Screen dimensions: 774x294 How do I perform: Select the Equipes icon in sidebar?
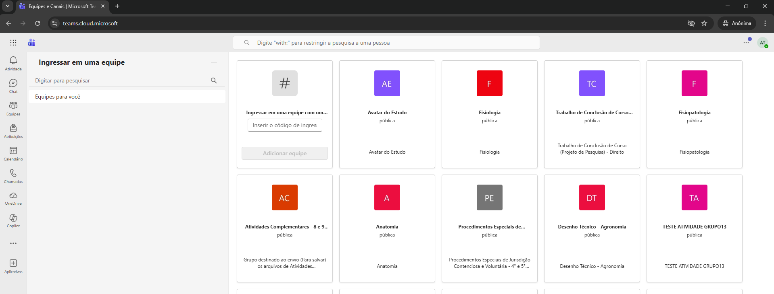[13, 106]
